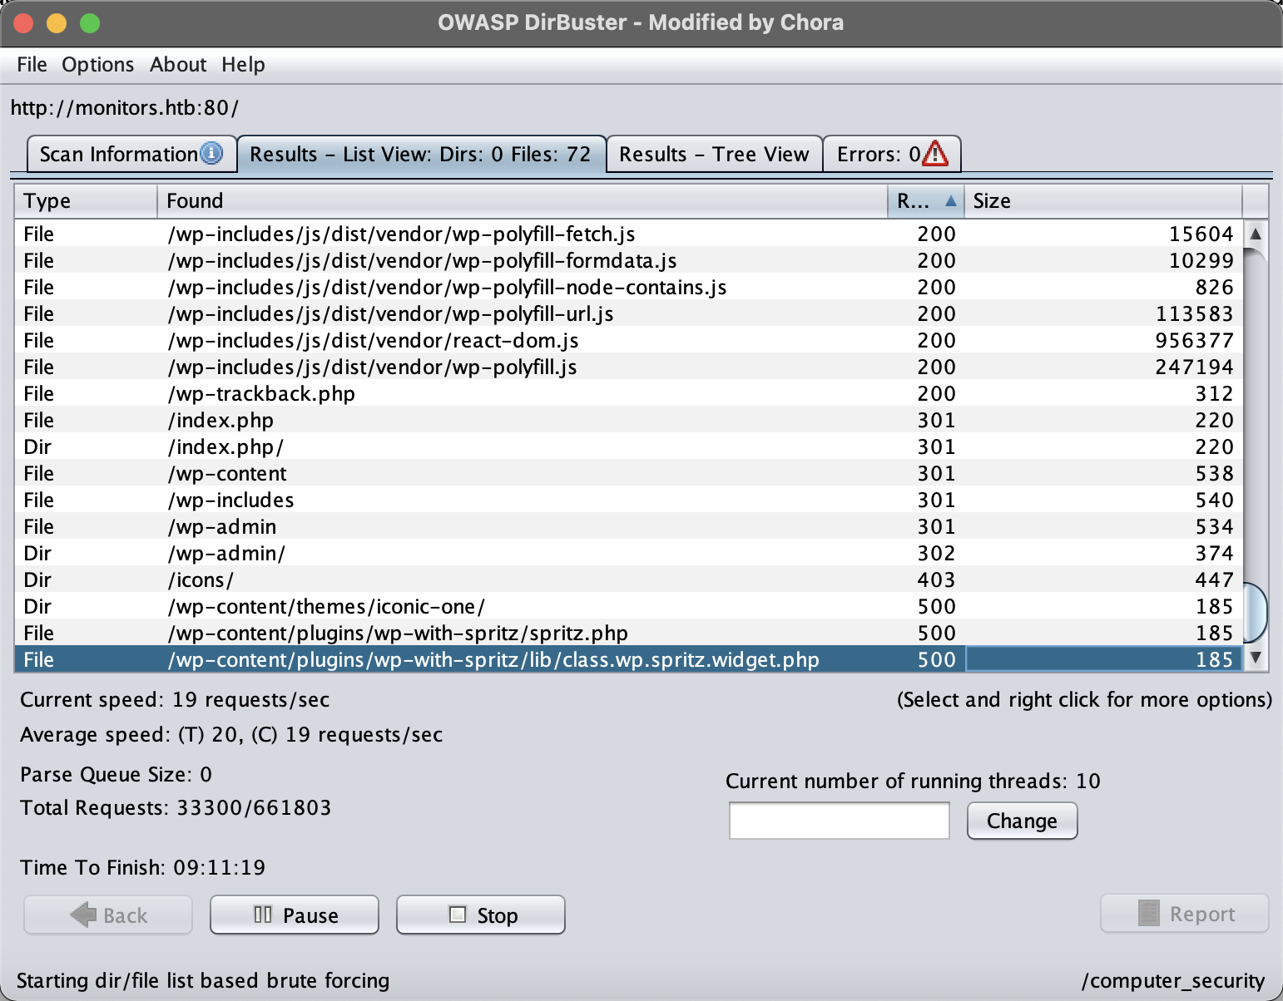Select the /icons/ directory row
This screenshot has height=1001, width=1283.
tap(628, 579)
